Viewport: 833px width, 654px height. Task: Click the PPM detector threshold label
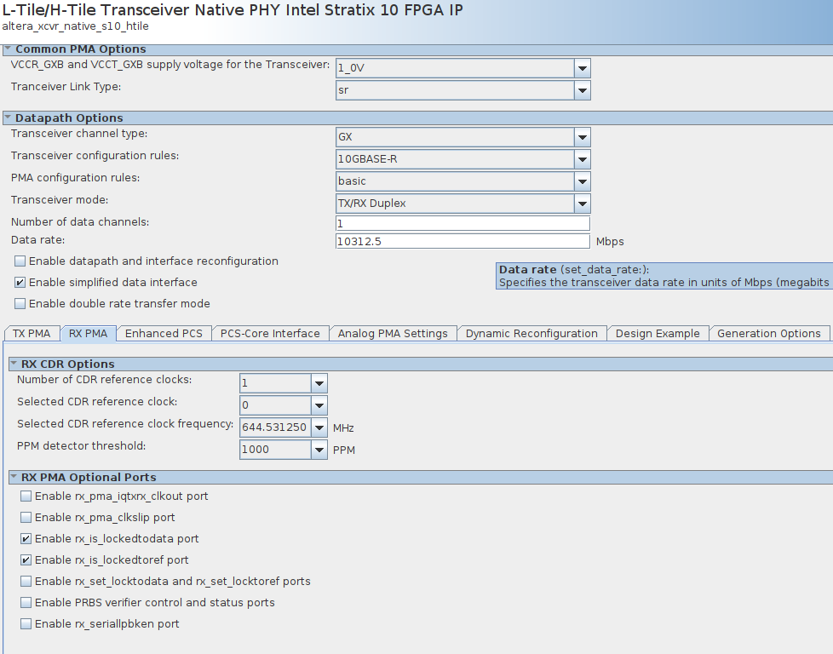click(x=81, y=445)
